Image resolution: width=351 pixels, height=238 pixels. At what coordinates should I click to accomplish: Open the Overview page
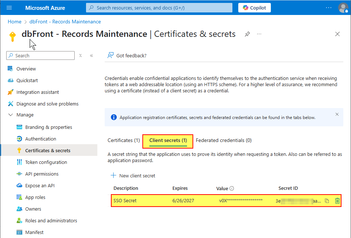point(26,69)
